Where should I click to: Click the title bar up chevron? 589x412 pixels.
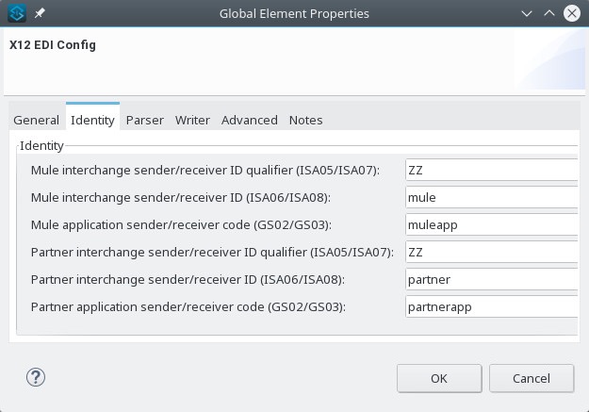[549, 13]
